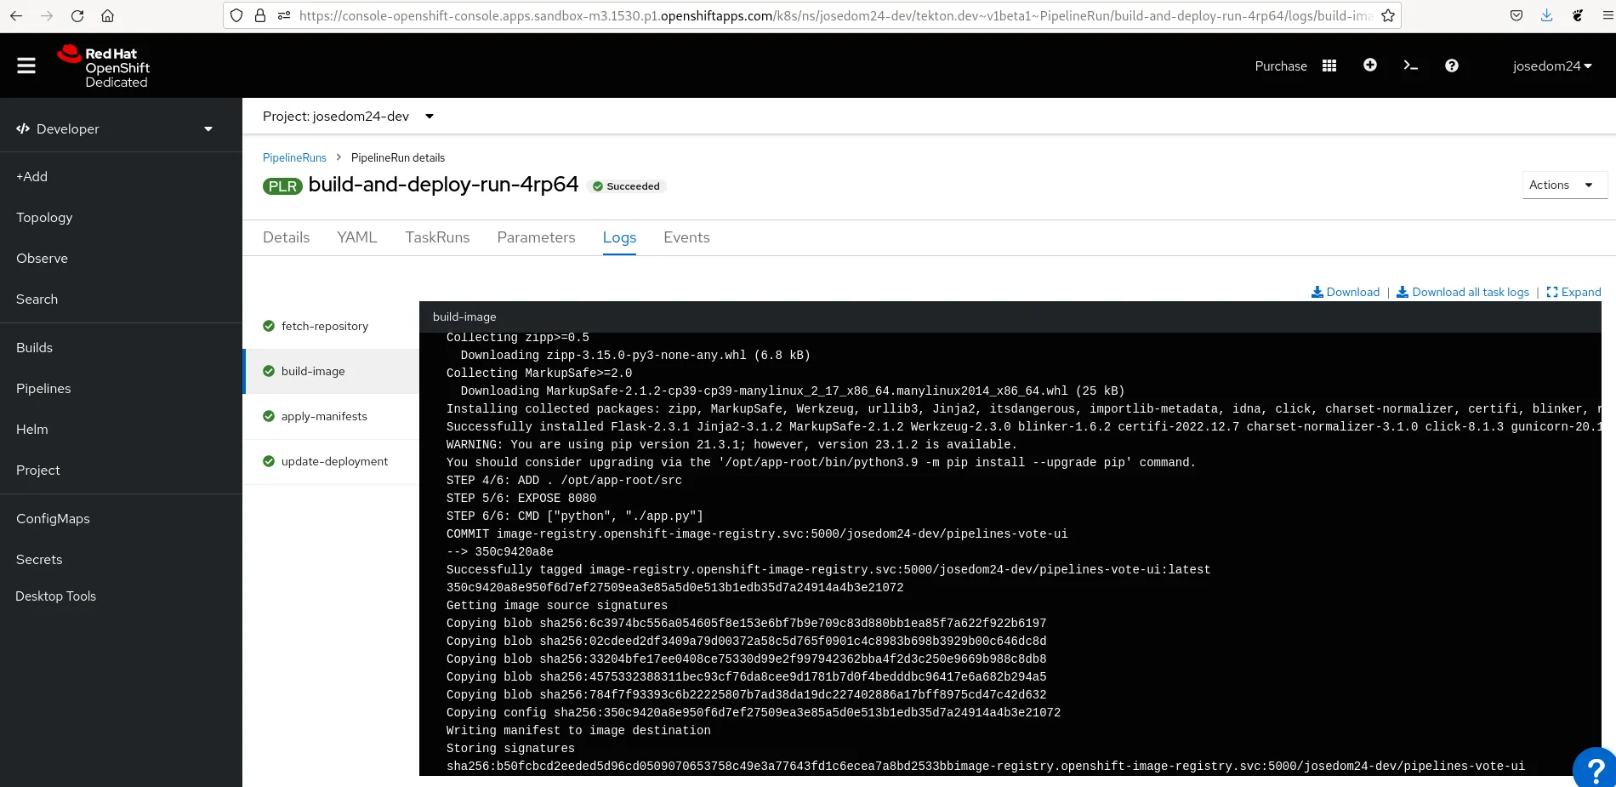
Task: Open the help question mark menu
Action: [1451, 66]
